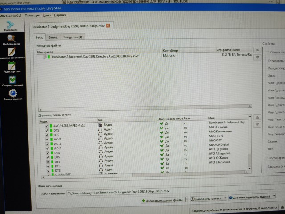The image size is (285, 214).
Task: Move selected track up arrow
Action: point(257,117)
